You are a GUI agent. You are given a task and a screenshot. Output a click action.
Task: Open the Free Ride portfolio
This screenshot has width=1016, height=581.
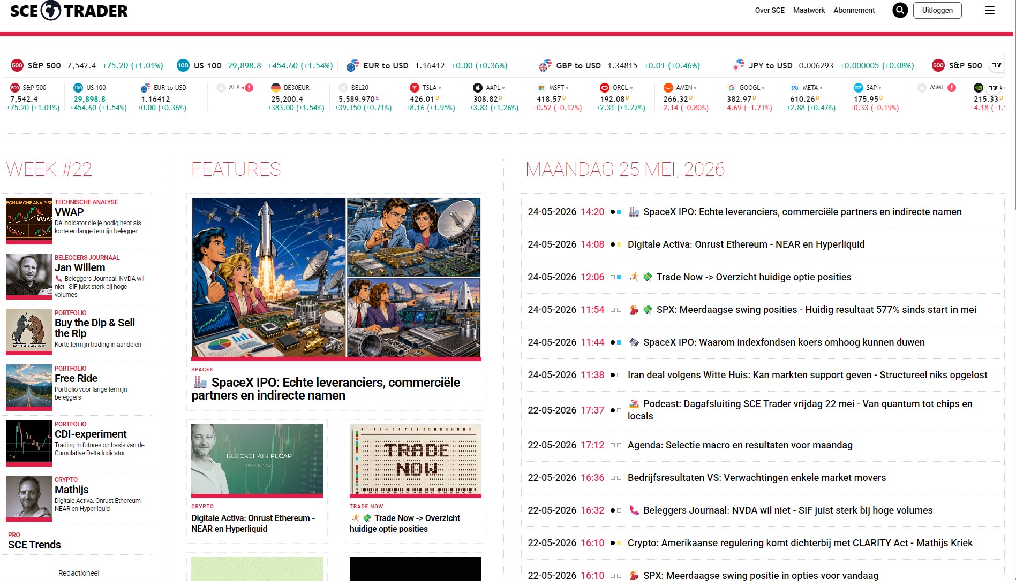(76, 378)
